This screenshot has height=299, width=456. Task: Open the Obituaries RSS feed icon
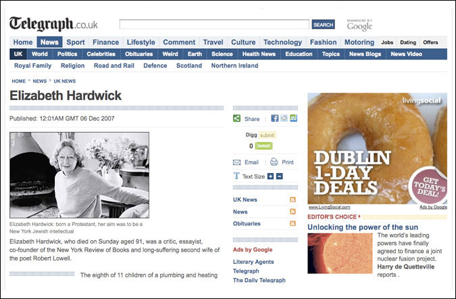point(293,223)
